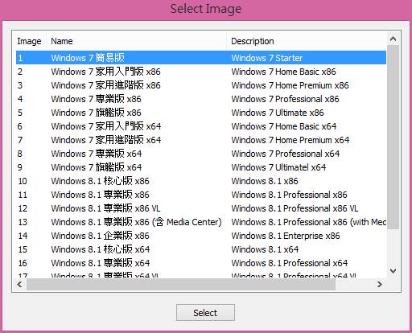The image size is (412, 333).
Task: Click description Windows 7 Home Basic x64
Action: pos(284,126)
